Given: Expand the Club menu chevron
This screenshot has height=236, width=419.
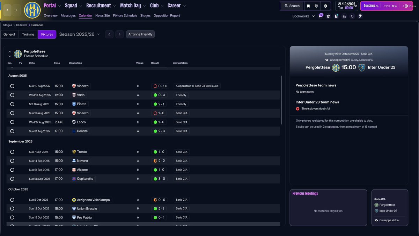Looking at the screenshot, I should 162,6.
